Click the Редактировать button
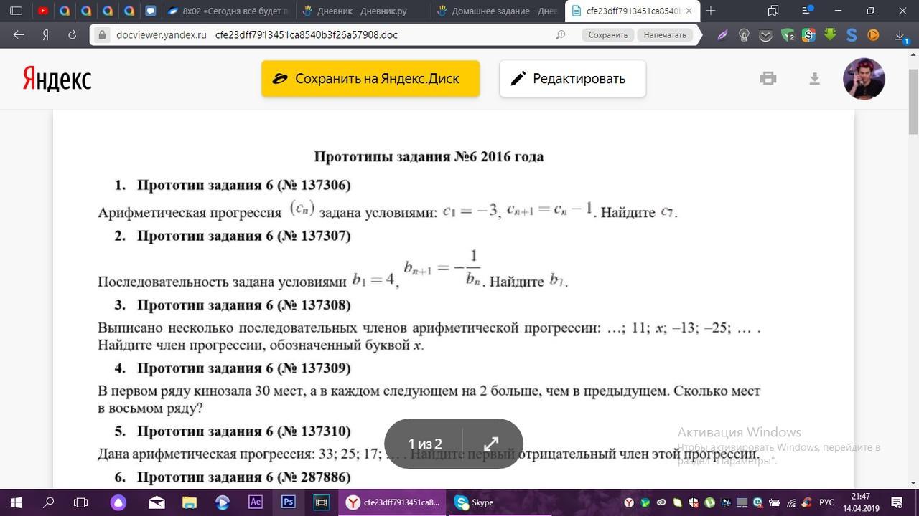Viewport: 919px width, 516px height. pyautogui.click(x=572, y=79)
